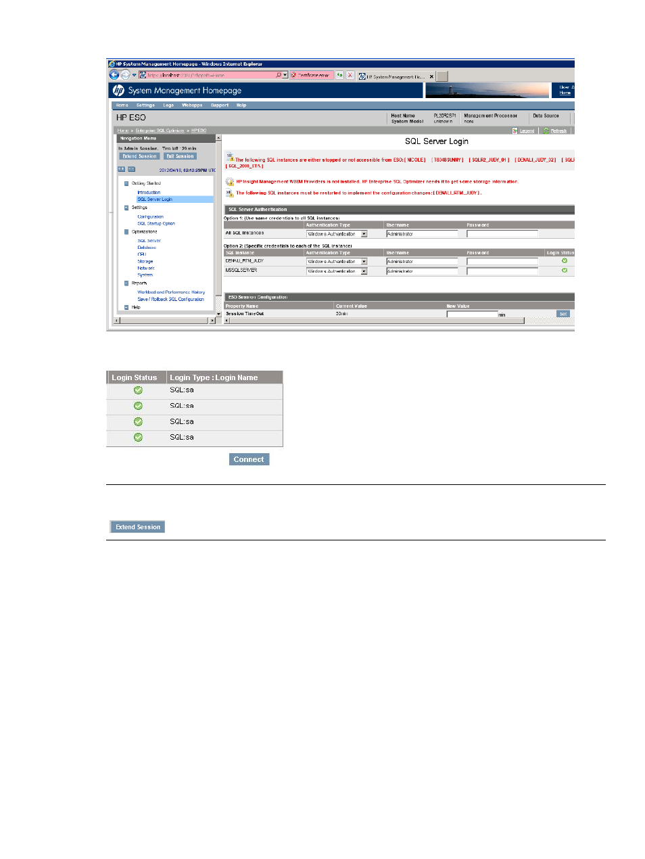This screenshot has height=859, width=645.
Task: Click green login status check for DENALI_RTM_JUDY
Action: click(x=565, y=260)
